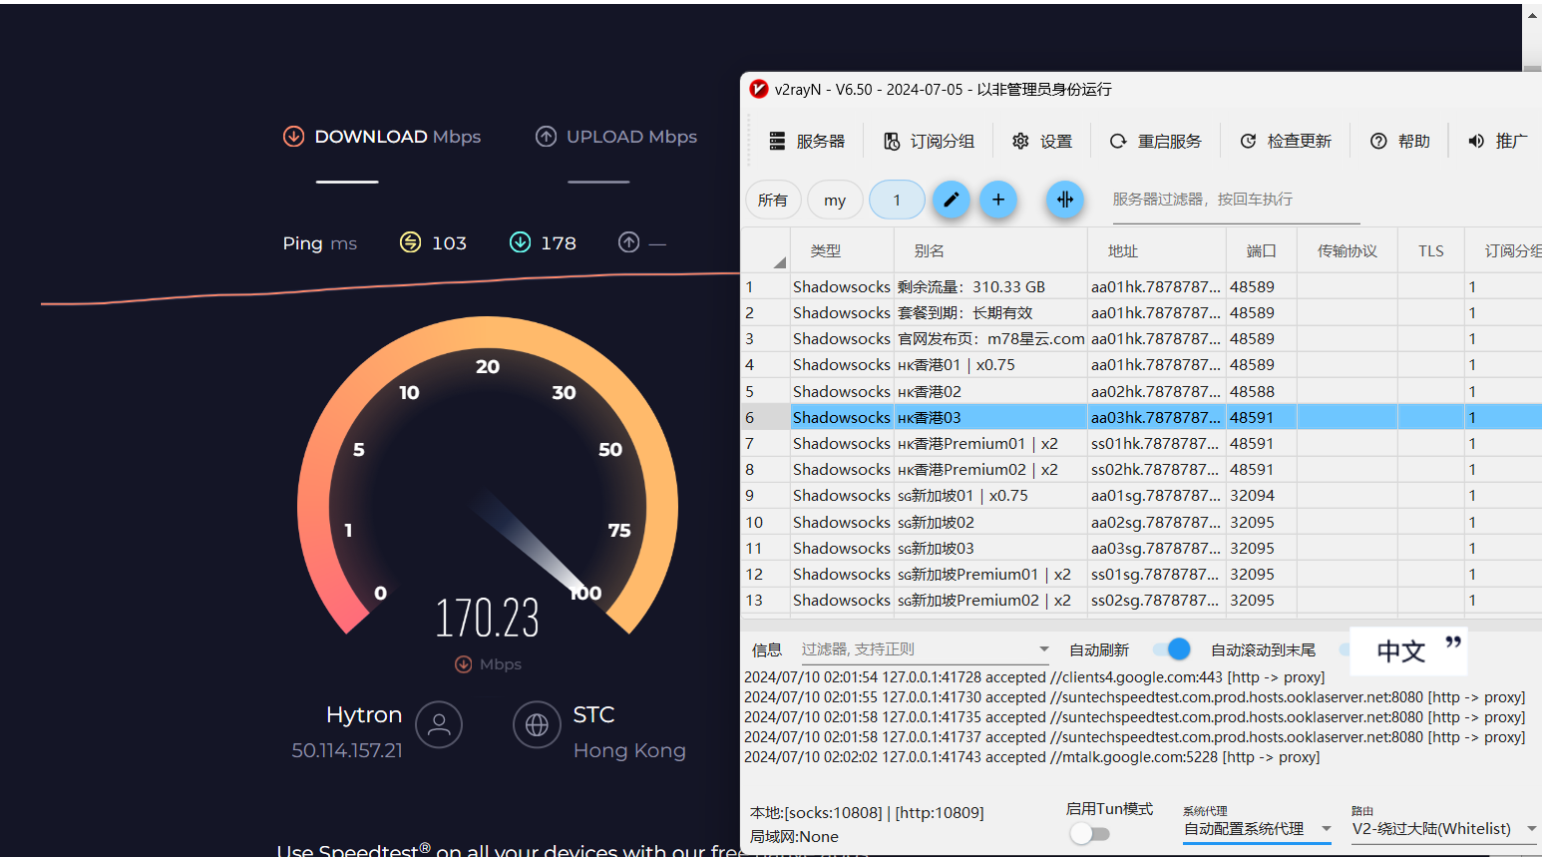Select server row HK香港Premium01 | x2

pos(1141,443)
